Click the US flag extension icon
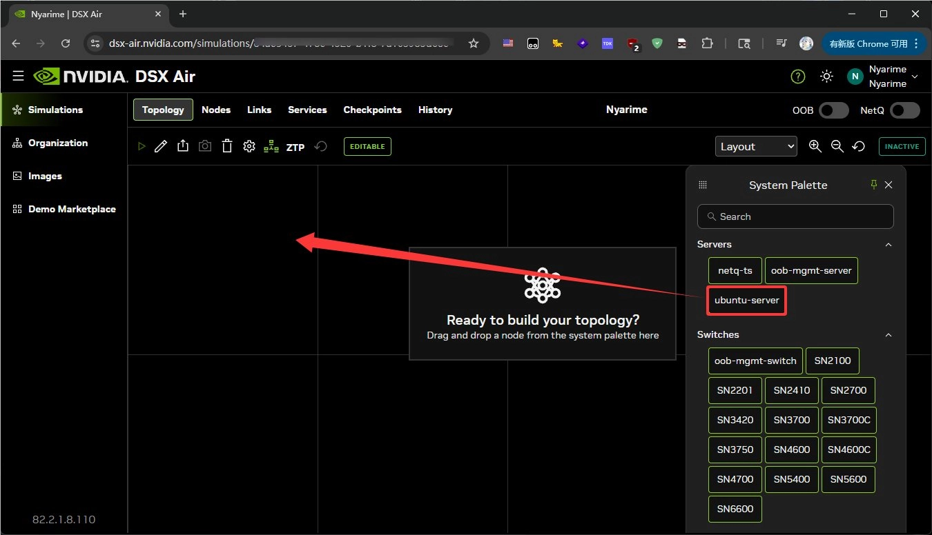The height and width of the screenshot is (535, 932). coord(508,43)
